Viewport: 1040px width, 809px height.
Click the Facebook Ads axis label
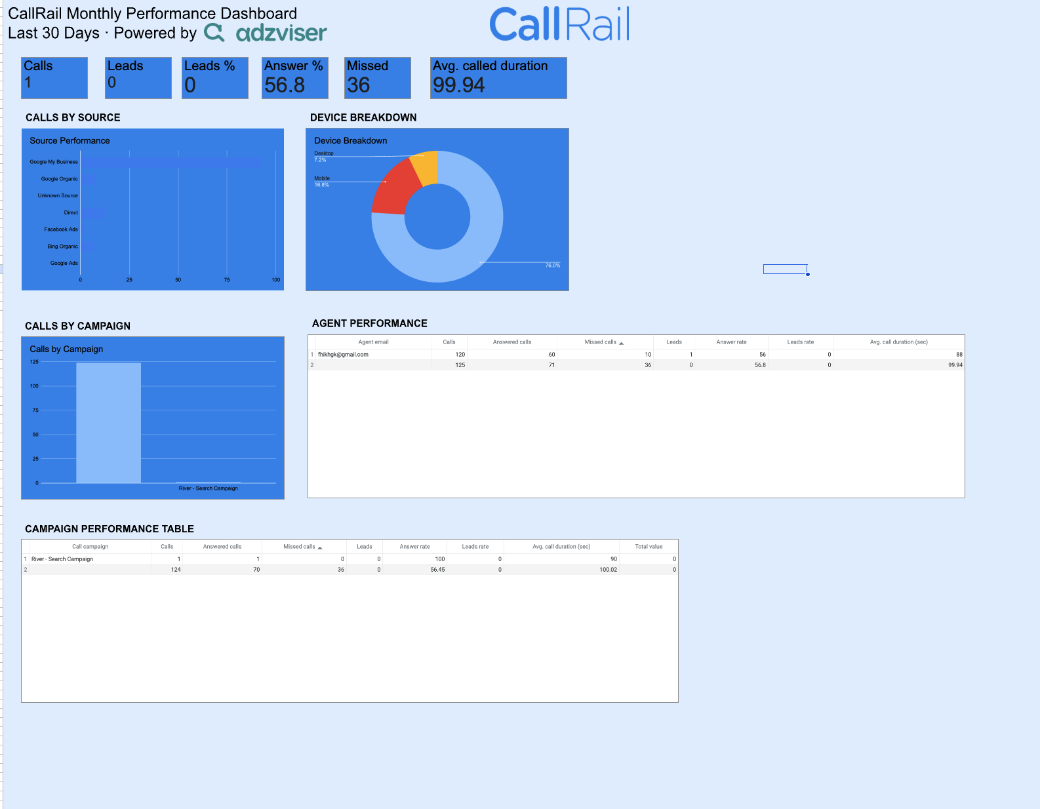tap(61, 229)
